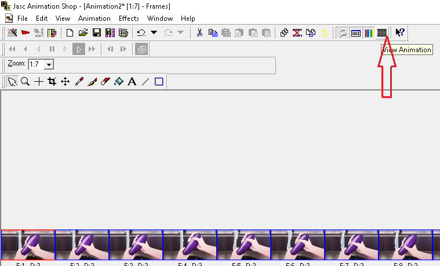Viewport: 440px width, 266px height.
Task: Click the Paste As New Animation icon
Action: coord(226,33)
